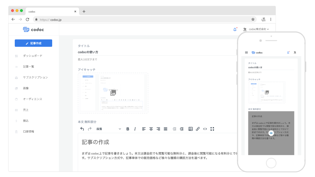Close the codoc browser tab
The image size is (315, 177).
pyautogui.click(x=75, y=11)
